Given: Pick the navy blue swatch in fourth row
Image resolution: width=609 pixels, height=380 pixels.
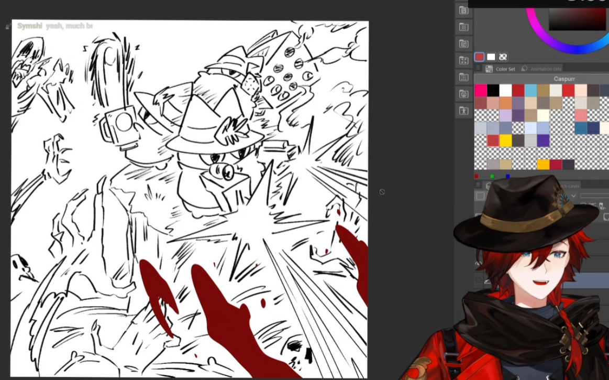Looking at the screenshot, I should [593, 128].
